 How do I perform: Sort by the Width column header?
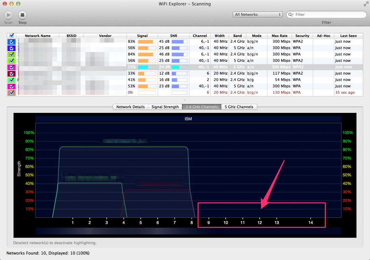pos(220,36)
